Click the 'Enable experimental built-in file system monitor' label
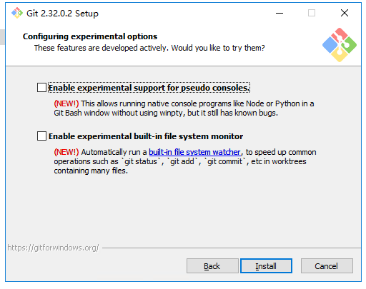 [146, 136]
